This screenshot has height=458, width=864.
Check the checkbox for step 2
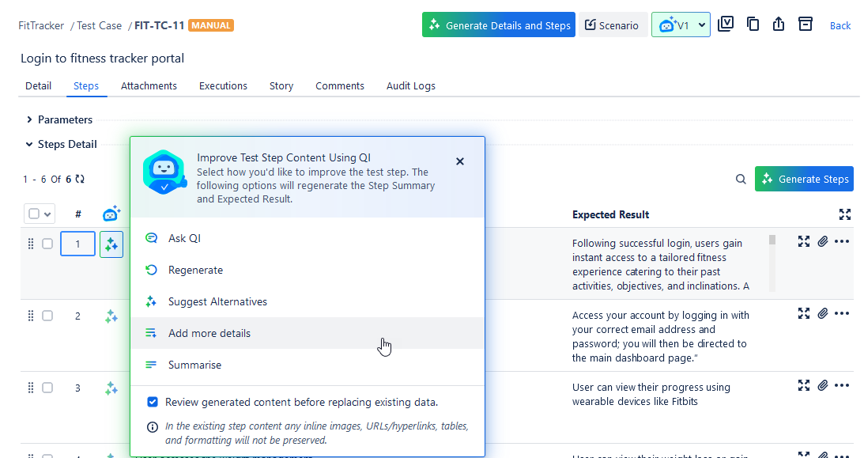(47, 316)
